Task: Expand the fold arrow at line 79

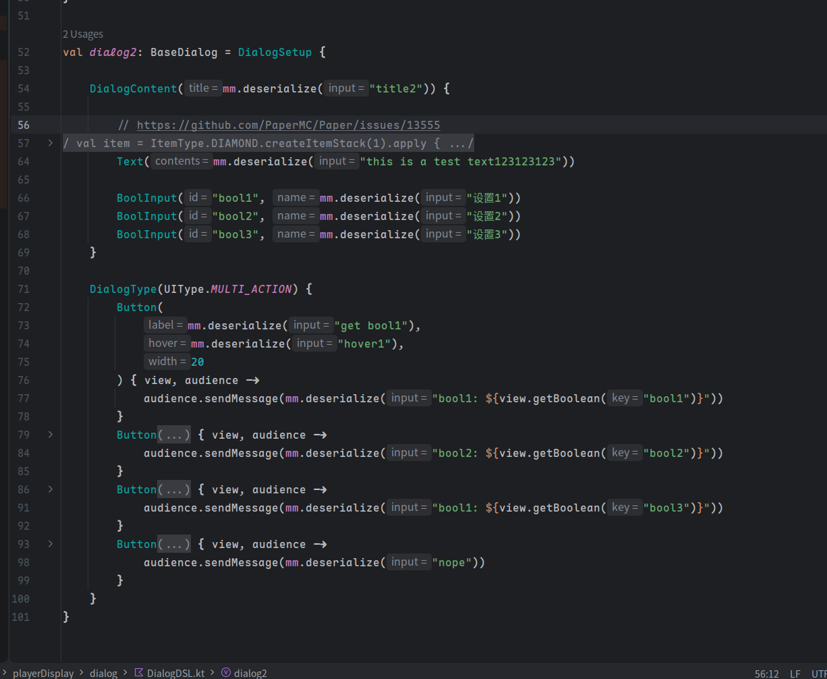Action: click(51, 435)
